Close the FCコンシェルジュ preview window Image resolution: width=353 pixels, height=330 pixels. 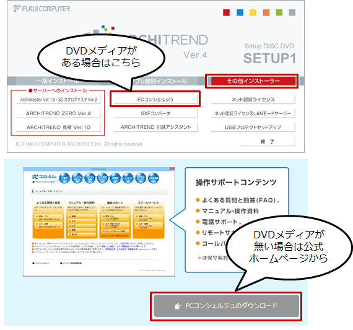pyautogui.click(x=172, y=168)
